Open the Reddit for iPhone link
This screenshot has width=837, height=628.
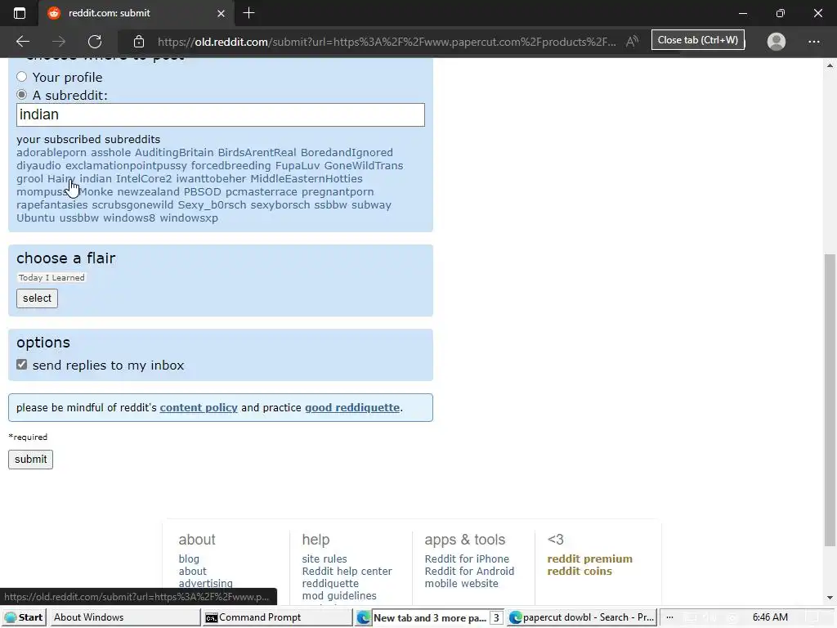pyautogui.click(x=467, y=558)
